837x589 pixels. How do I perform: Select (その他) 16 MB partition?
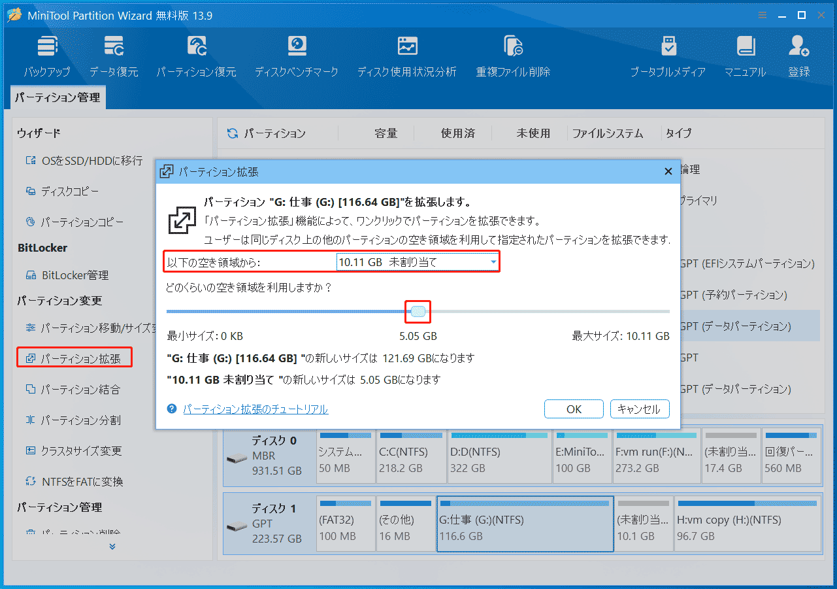coord(406,524)
